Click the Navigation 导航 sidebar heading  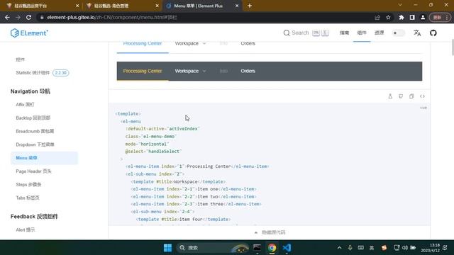(31, 91)
